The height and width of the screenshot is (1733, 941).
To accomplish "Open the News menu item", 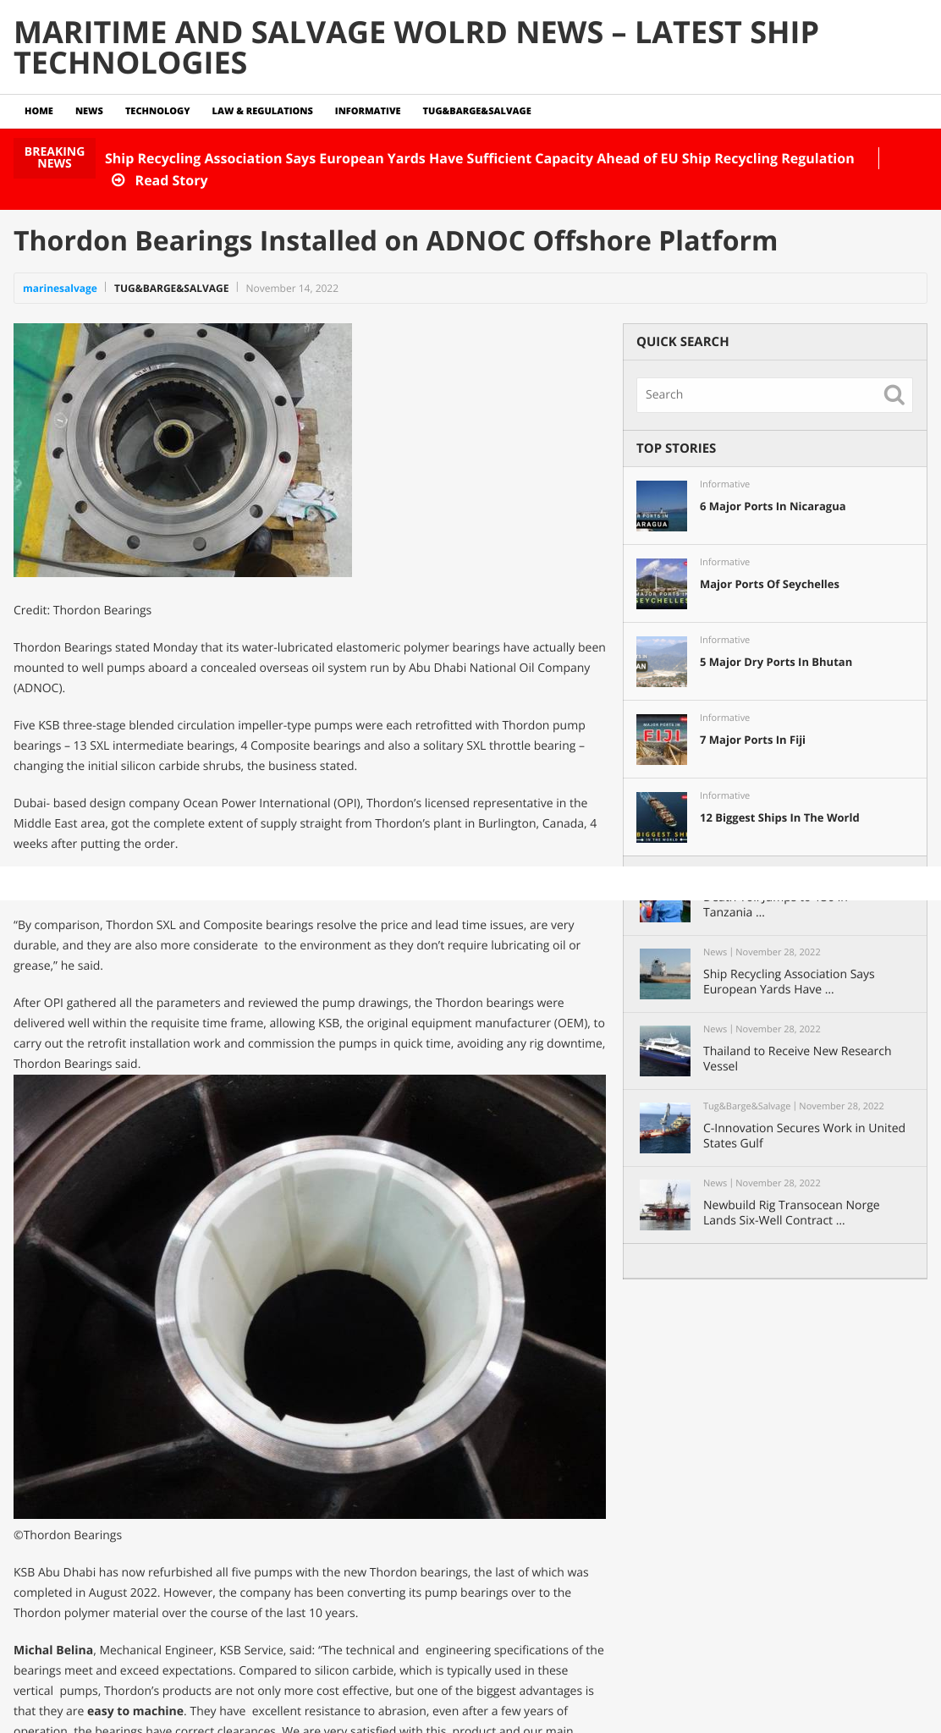I will pyautogui.click(x=89, y=111).
